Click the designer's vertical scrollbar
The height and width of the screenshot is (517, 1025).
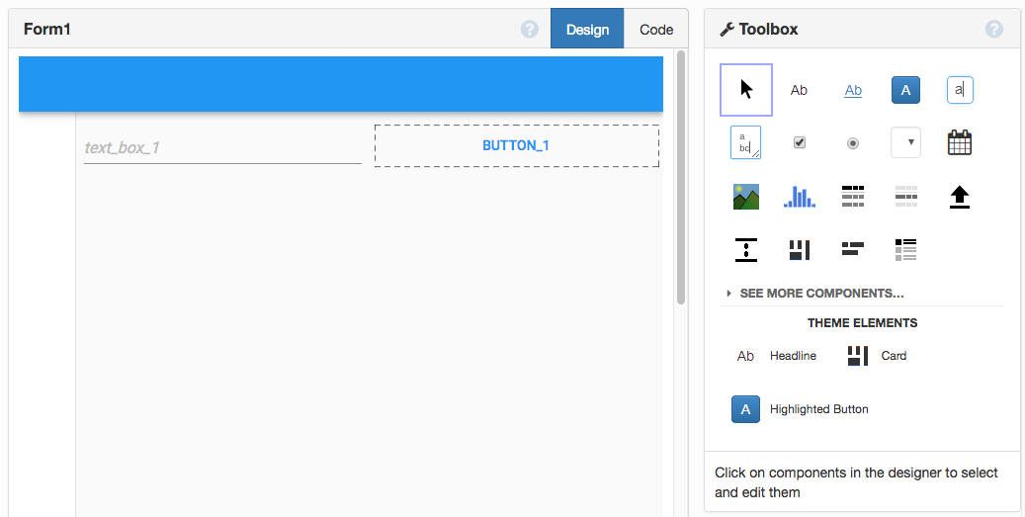point(680,177)
